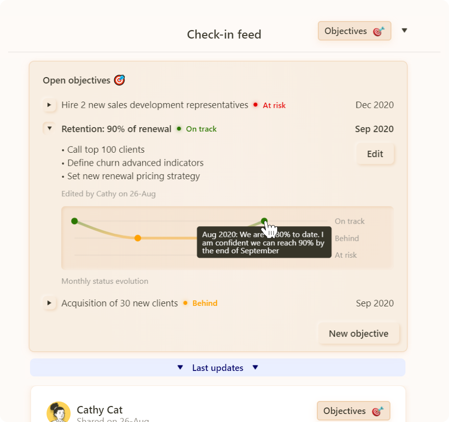Select the first green point on status chart
The width and height of the screenshot is (449, 422).
click(x=75, y=221)
